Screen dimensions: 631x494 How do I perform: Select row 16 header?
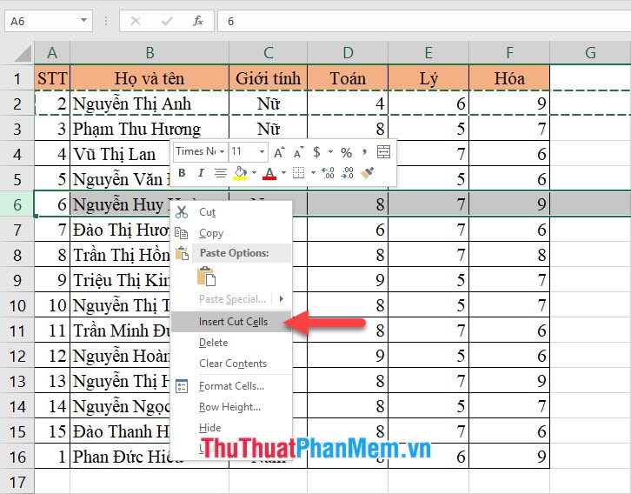pos(17,457)
